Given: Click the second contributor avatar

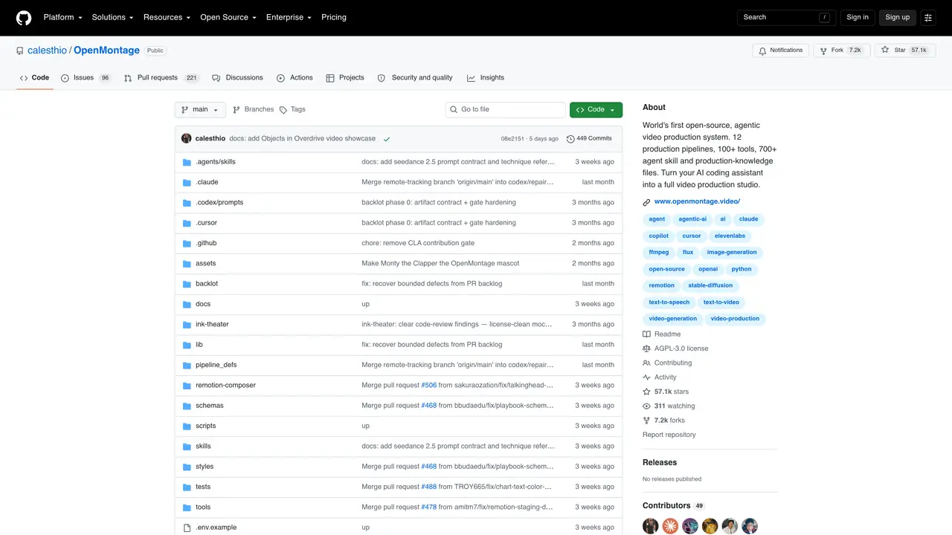Looking at the screenshot, I should point(671,526).
